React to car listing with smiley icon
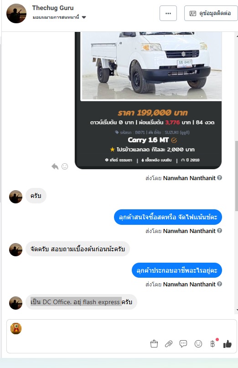Viewport: 238px width, 368px height. pyautogui.click(x=65, y=166)
